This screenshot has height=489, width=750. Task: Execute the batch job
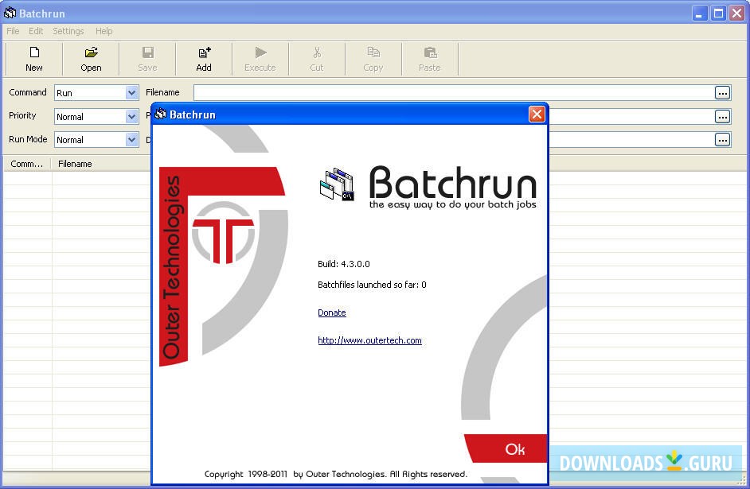(260, 58)
